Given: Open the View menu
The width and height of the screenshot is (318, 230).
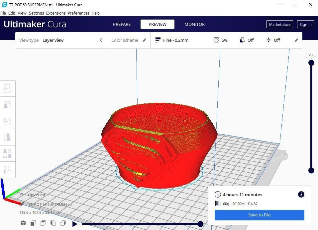Looking at the screenshot, I should (22, 13).
